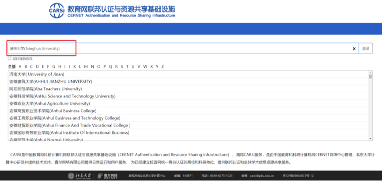Click the postcode 100871 text
This screenshot has width=382, height=186.
[x=183, y=176]
